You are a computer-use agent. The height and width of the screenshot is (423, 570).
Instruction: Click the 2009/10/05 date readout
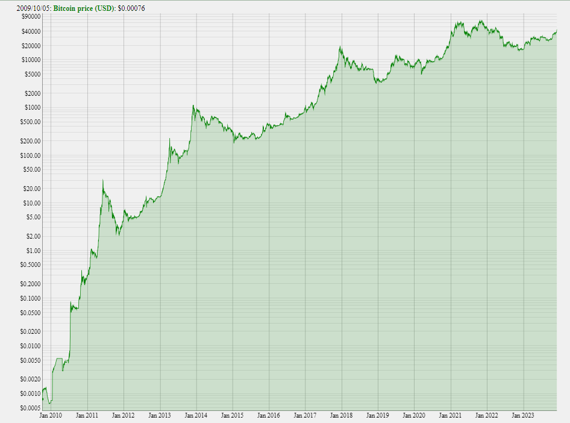(33, 8)
